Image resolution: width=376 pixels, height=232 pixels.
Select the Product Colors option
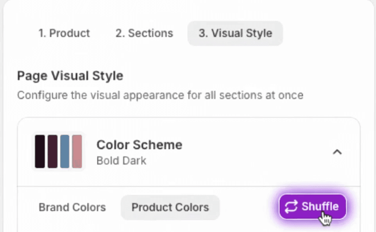tap(170, 207)
